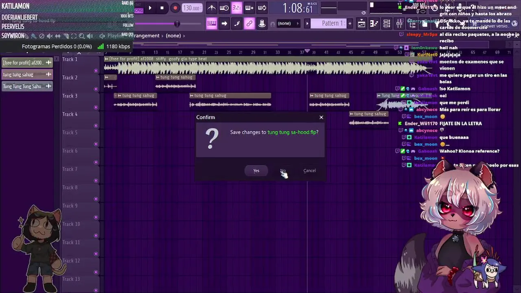Mute Track 3 with its purple dot

pyautogui.click(x=96, y=107)
